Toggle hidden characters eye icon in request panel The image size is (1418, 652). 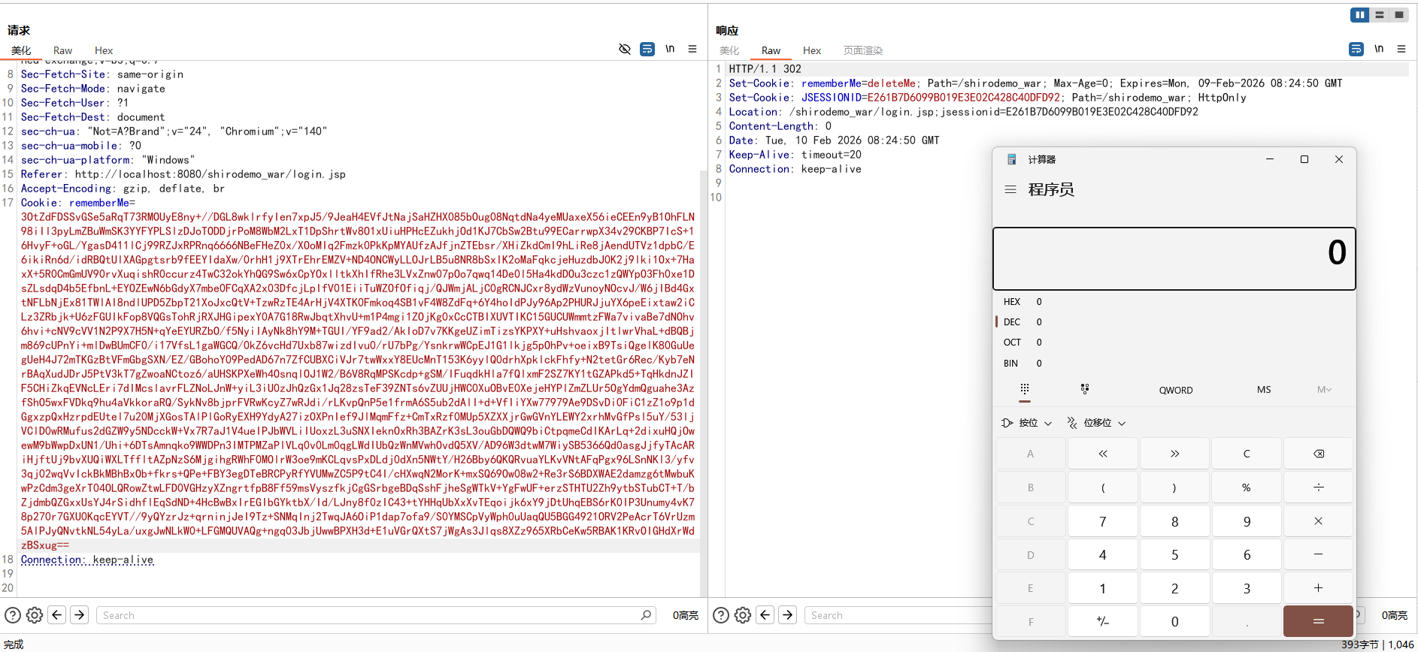pyautogui.click(x=624, y=50)
